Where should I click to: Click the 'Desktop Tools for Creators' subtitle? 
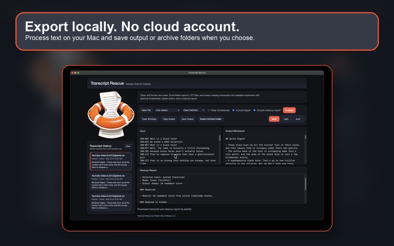138,84
